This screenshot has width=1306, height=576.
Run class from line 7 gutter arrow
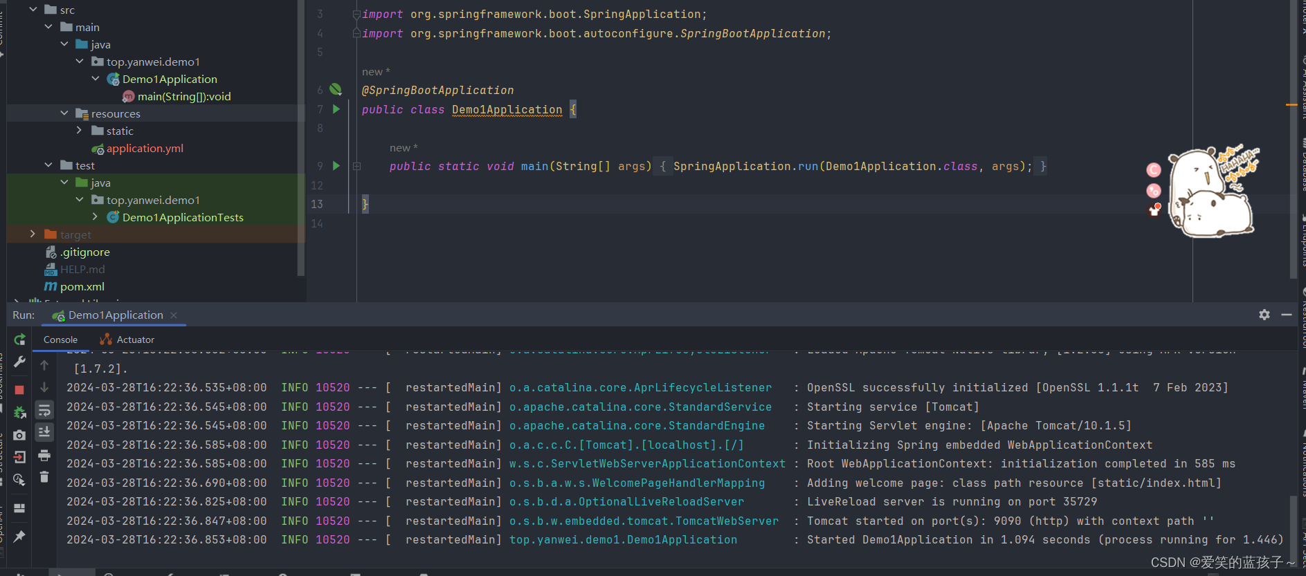[x=336, y=109]
